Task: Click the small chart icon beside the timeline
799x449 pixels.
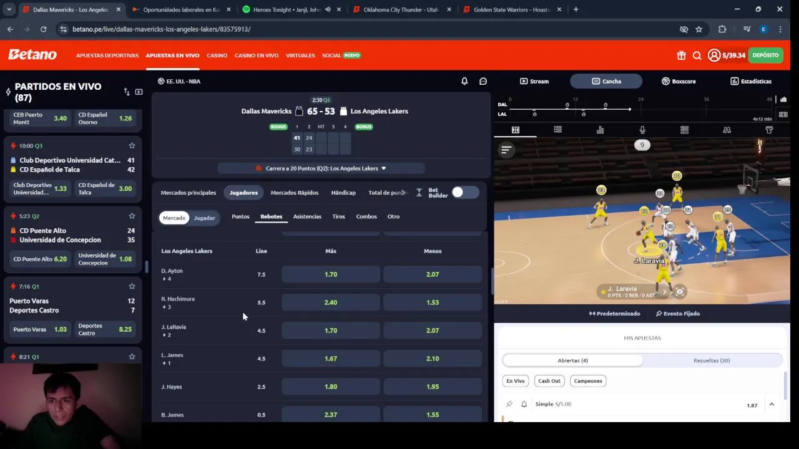Action: click(783, 99)
